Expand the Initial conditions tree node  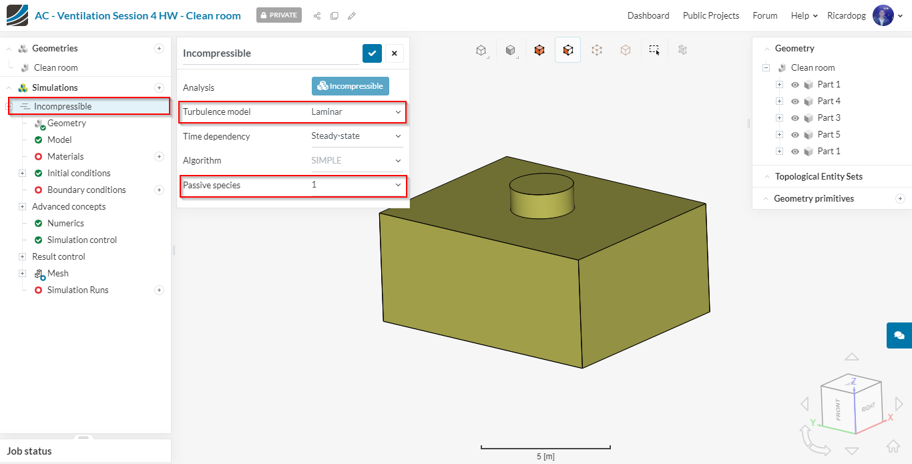coord(22,173)
